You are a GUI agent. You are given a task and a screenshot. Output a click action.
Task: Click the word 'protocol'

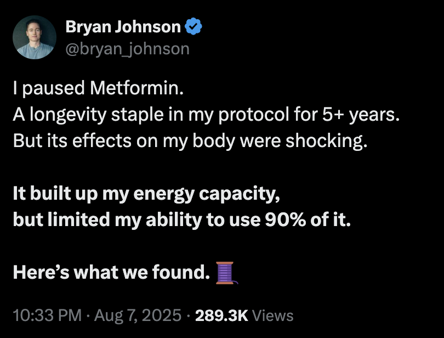(x=254, y=115)
